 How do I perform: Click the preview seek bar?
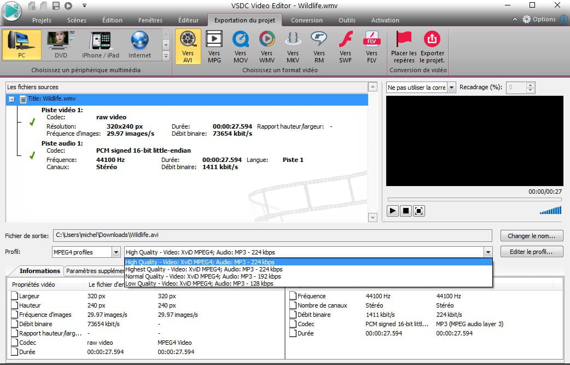point(474,199)
